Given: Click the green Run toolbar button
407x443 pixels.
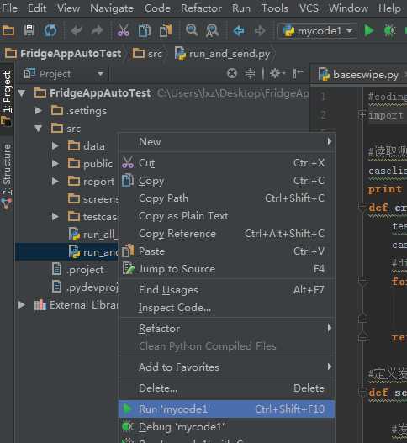Looking at the screenshot, I should (369, 30).
